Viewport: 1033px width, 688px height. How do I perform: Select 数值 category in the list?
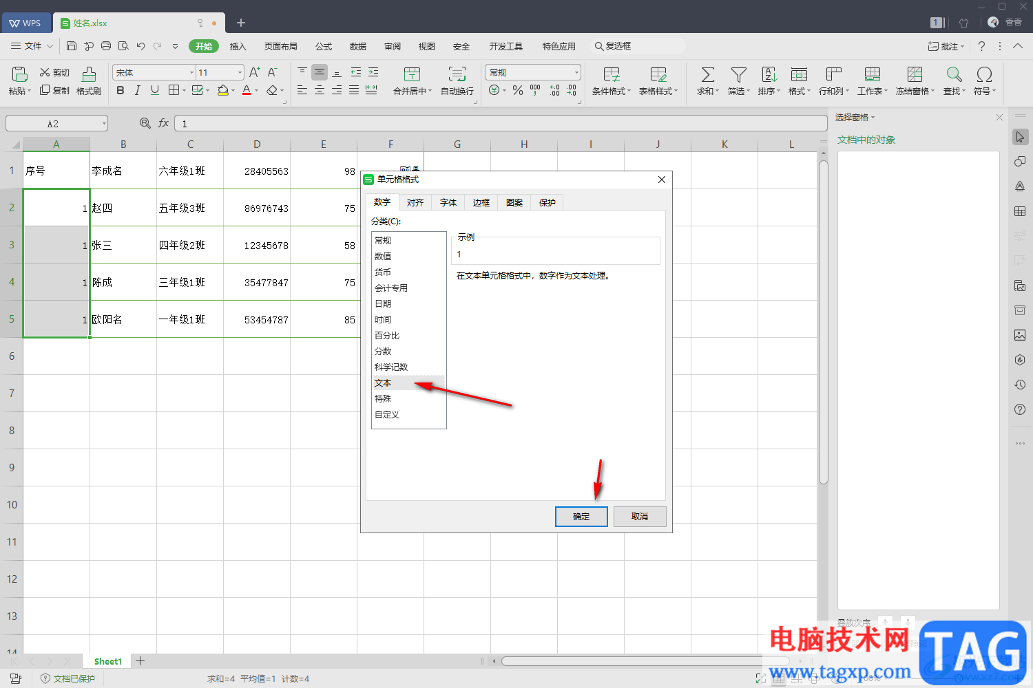pyautogui.click(x=409, y=256)
